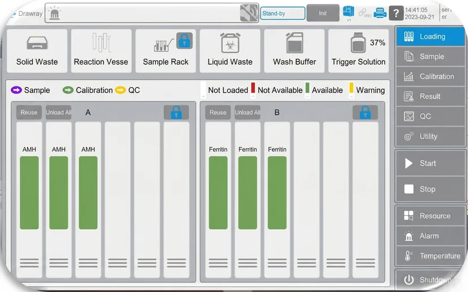Switch to the QC tab
This screenshot has width=468, height=292.
click(x=430, y=116)
